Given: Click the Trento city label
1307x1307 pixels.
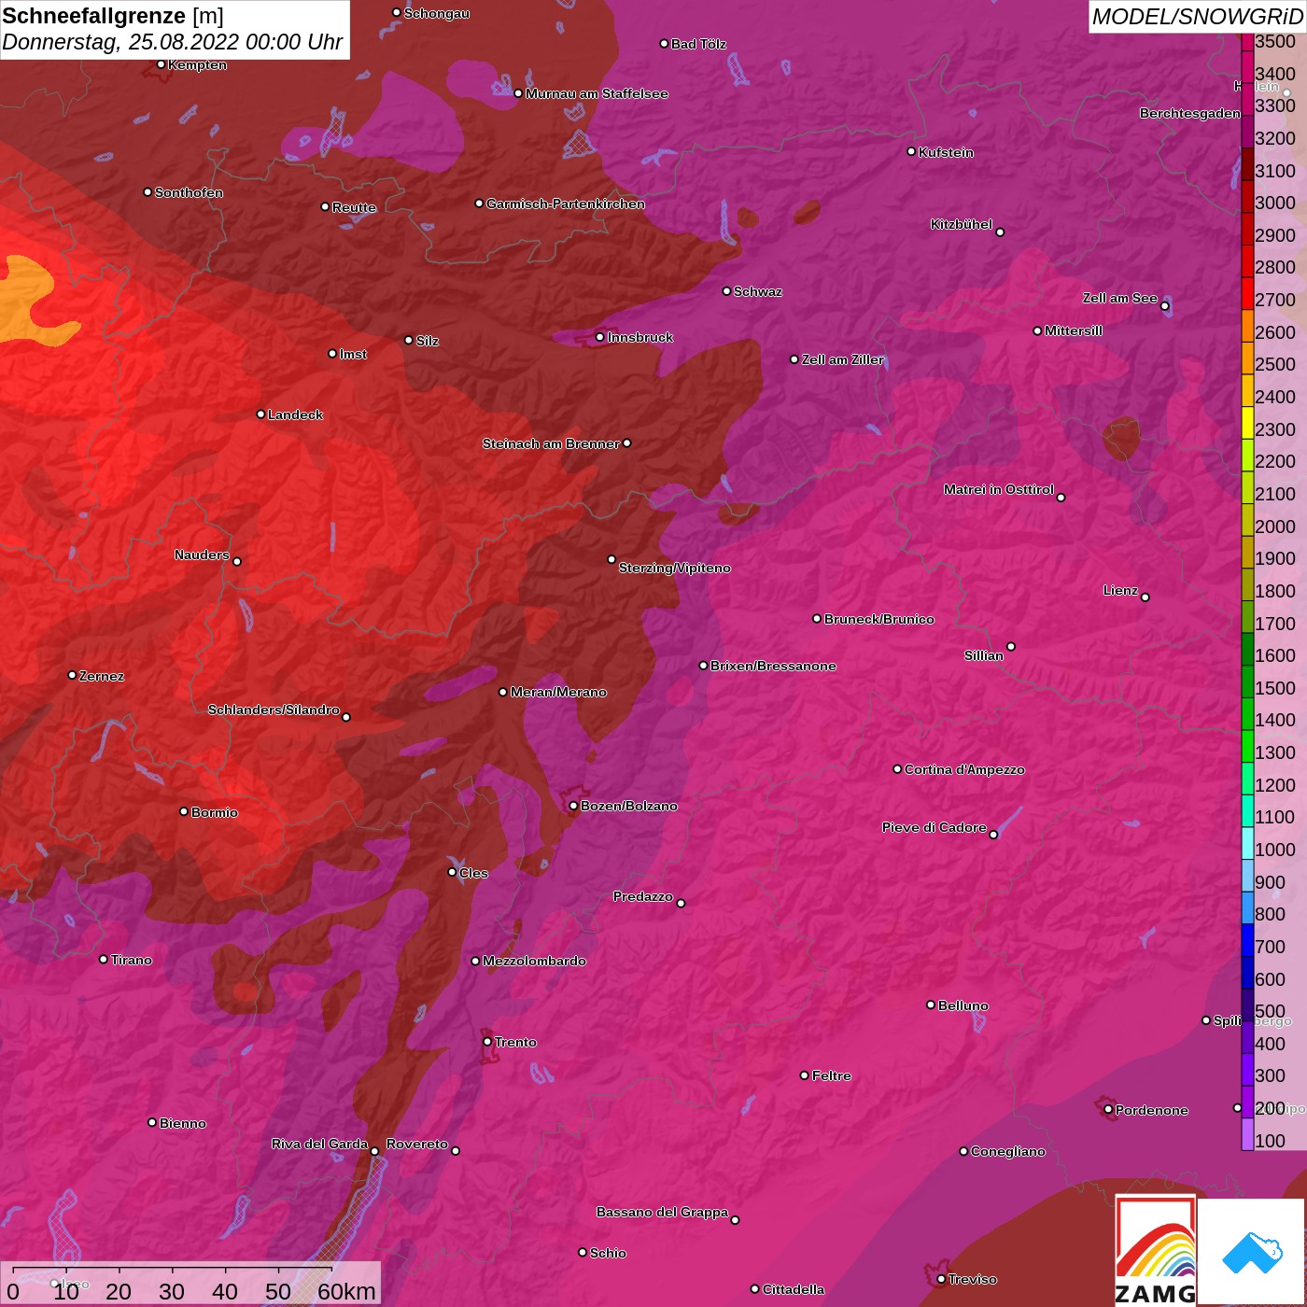Looking at the screenshot, I should (x=515, y=1042).
